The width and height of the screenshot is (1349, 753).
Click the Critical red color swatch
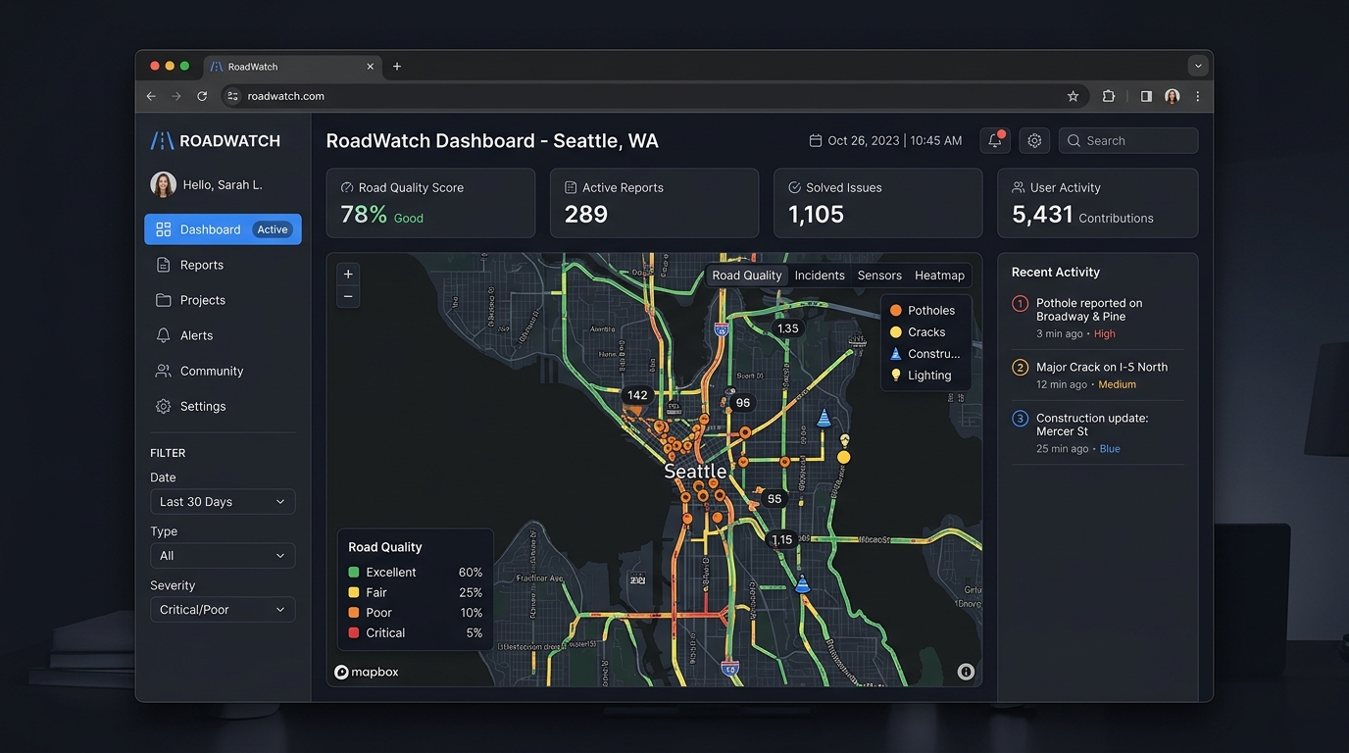(354, 633)
